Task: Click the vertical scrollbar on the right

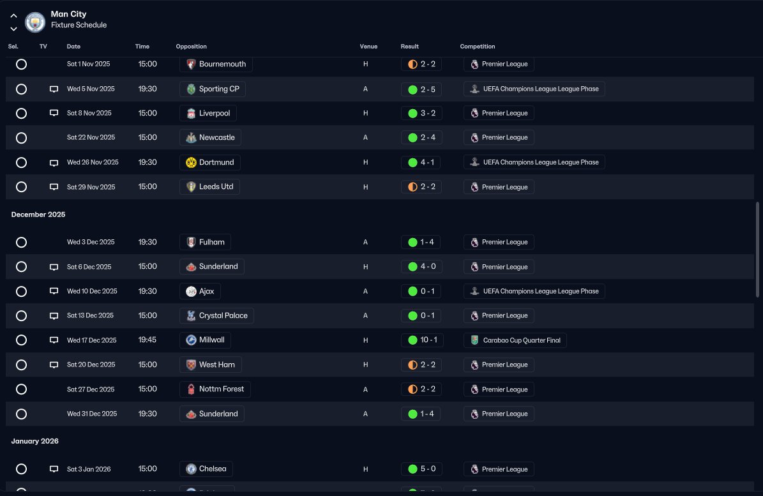Action: click(x=757, y=250)
